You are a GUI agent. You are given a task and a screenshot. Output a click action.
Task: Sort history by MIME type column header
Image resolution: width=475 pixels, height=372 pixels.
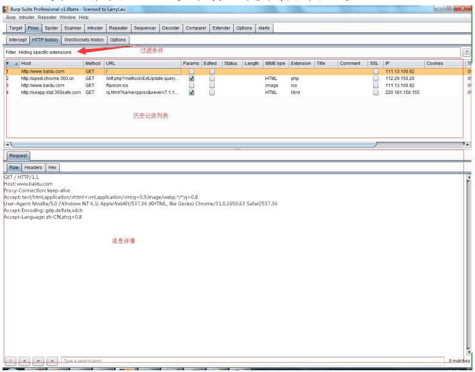[276, 64]
